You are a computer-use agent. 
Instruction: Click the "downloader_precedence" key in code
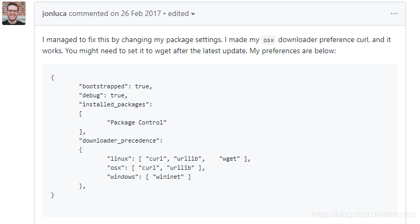coord(119,140)
